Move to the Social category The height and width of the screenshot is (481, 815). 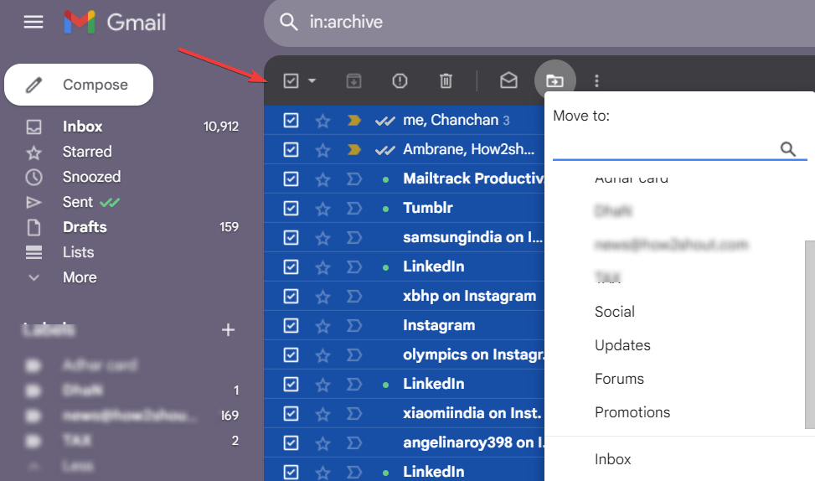point(615,312)
